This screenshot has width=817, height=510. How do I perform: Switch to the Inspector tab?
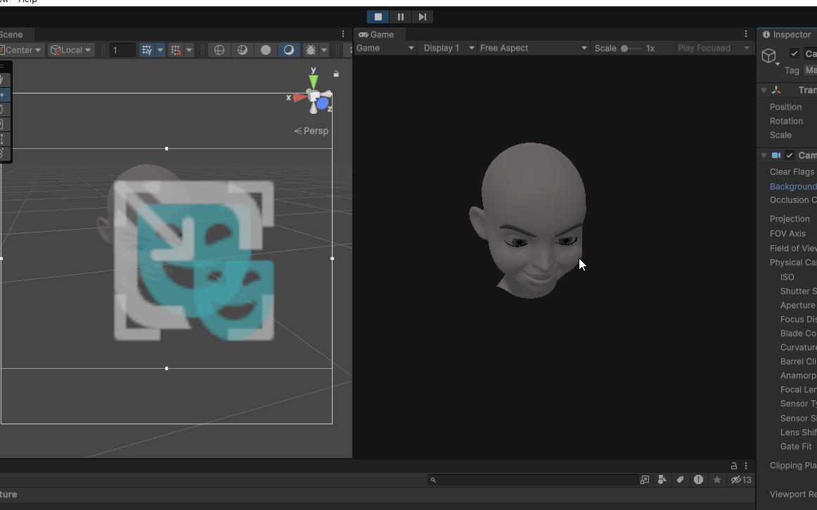coord(787,34)
